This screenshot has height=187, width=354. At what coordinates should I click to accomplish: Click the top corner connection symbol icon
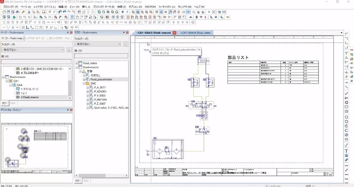[x=346, y=34]
